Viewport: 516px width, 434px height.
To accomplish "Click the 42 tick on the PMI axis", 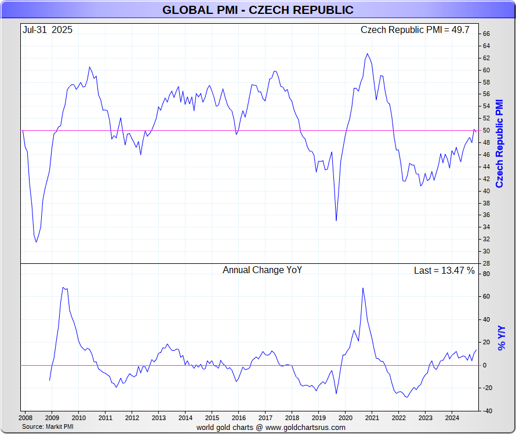I will [x=486, y=179].
